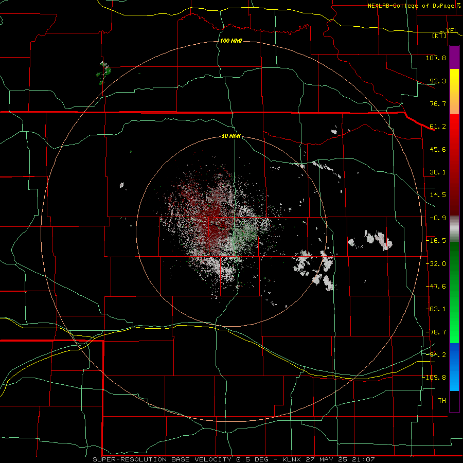Viewport: 463px width, 463px height.
Task: Click the -0.9 legend value
Action: tap(438, 218)
